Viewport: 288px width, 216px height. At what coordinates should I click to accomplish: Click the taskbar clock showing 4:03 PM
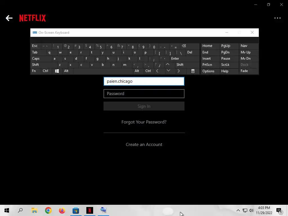[x=264, y=210]
